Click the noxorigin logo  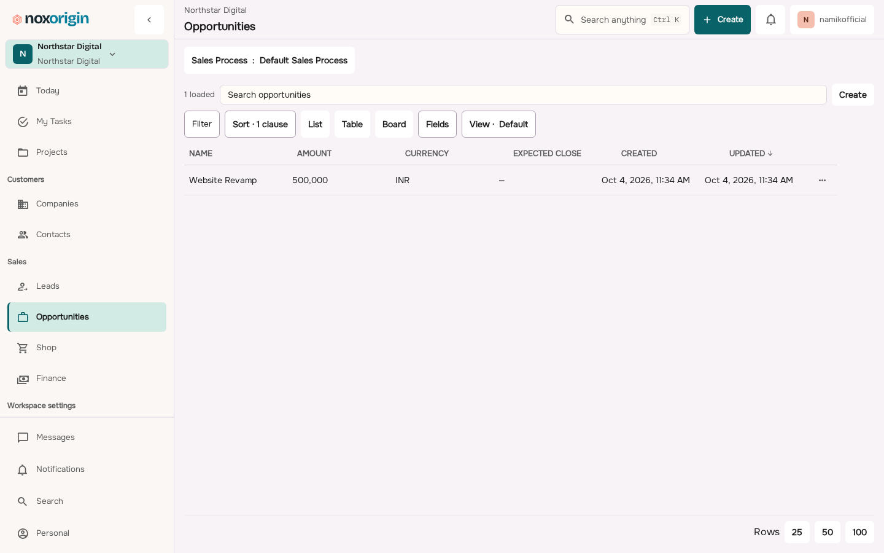pos(51,19)
